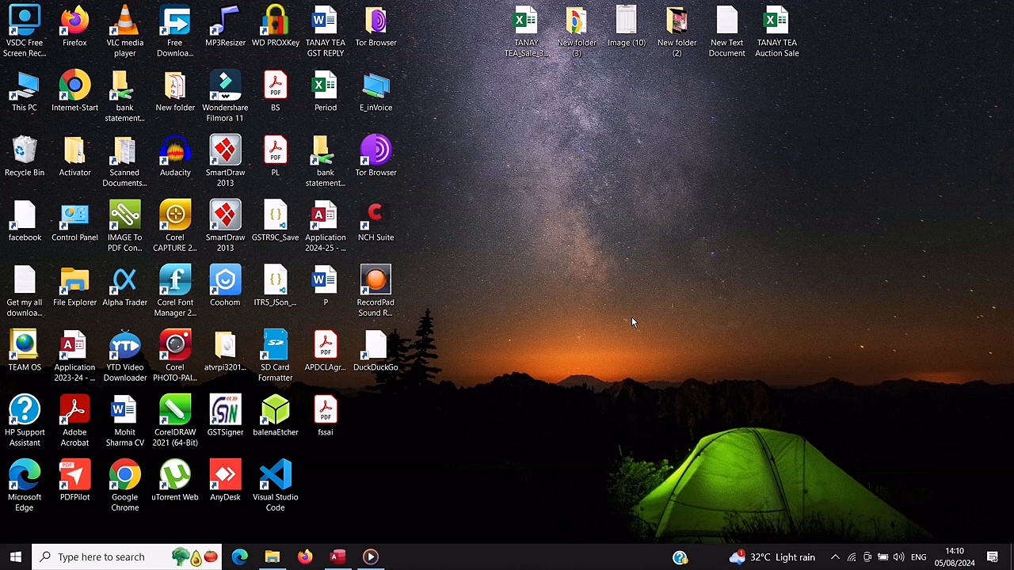Open the volume control in system tray
The height and width of the screenshot is (570, 1014).
pos(898,557)
